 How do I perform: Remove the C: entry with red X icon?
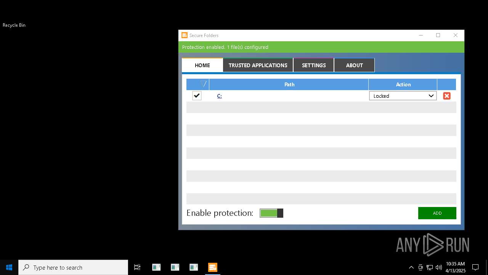(x=446, y=96)
